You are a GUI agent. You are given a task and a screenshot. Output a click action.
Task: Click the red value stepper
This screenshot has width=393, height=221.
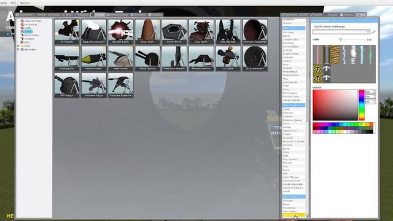click(370, 91)
